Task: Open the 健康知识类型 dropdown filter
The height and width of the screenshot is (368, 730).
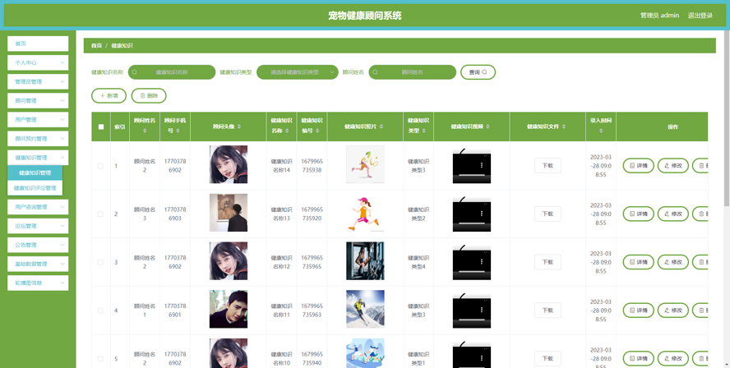Action: pos(298,72)
